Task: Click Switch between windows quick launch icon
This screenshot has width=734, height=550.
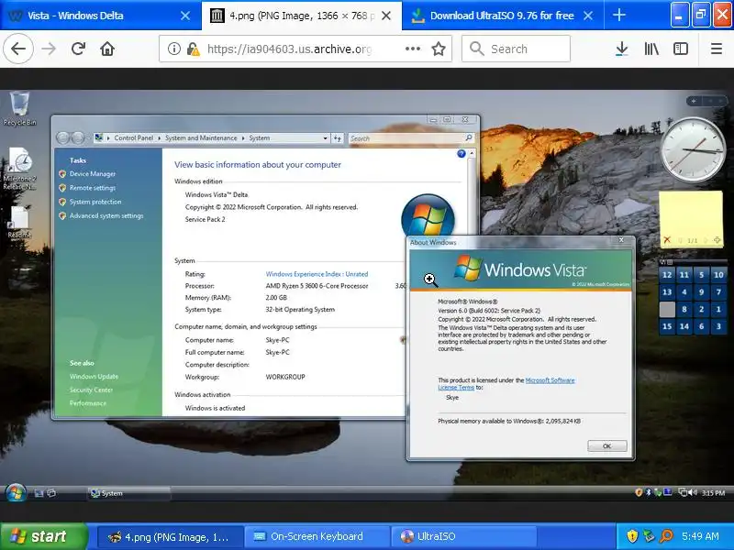Action: pos(51,493)
